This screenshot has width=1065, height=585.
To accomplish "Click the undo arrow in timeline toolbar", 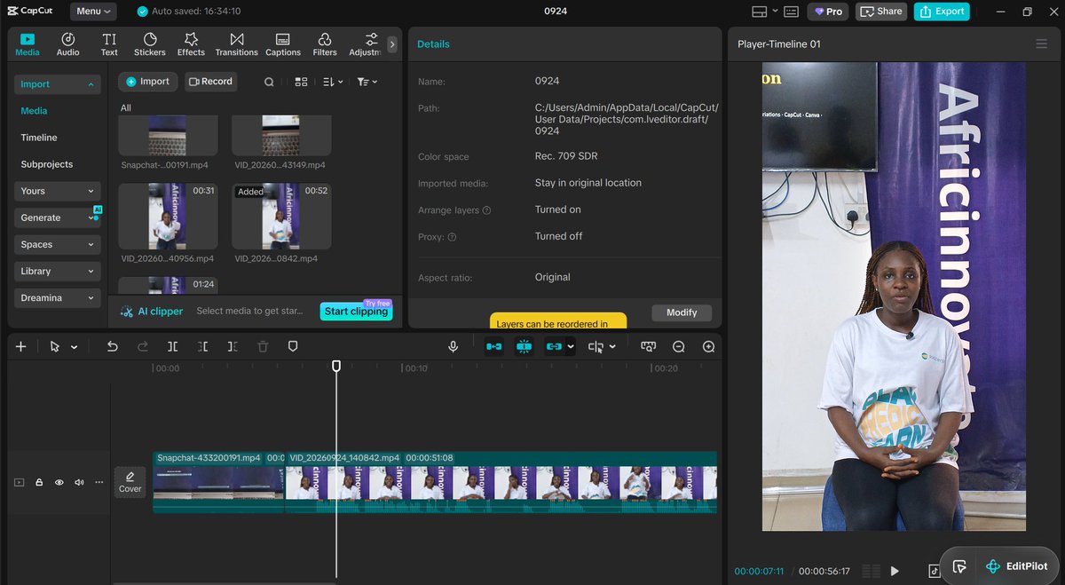I will 113,347.
